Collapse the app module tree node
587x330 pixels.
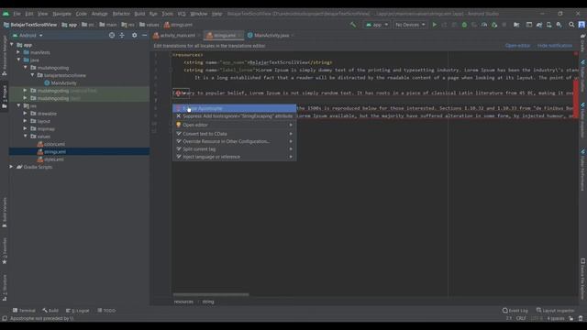(x=12, y=45)
